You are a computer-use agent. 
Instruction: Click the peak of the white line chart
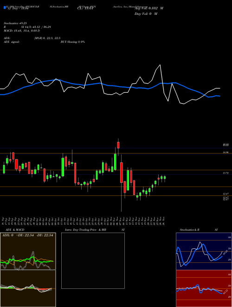pos(160,65)
